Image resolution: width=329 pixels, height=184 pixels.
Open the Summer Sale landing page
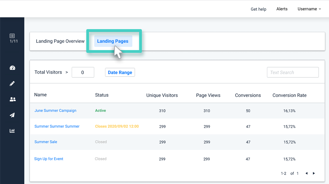coord(46,142)
